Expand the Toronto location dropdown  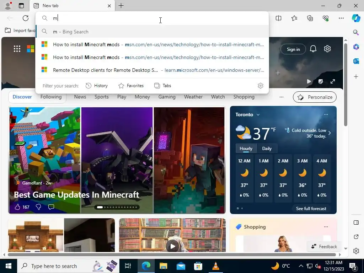pyautogui.click(x=258, y=115)
